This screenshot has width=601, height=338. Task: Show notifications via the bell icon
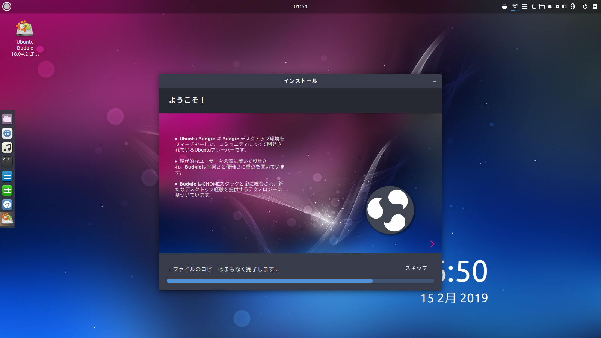pos(550,6)
